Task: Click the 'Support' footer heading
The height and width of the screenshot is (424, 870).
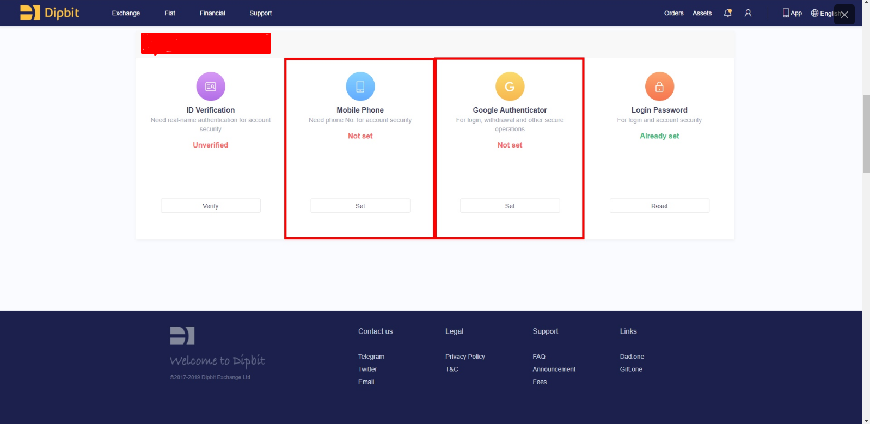Action: point(546,331)
